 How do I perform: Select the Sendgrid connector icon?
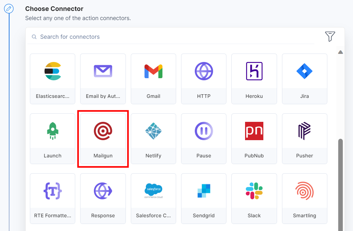tap(204, 191)
